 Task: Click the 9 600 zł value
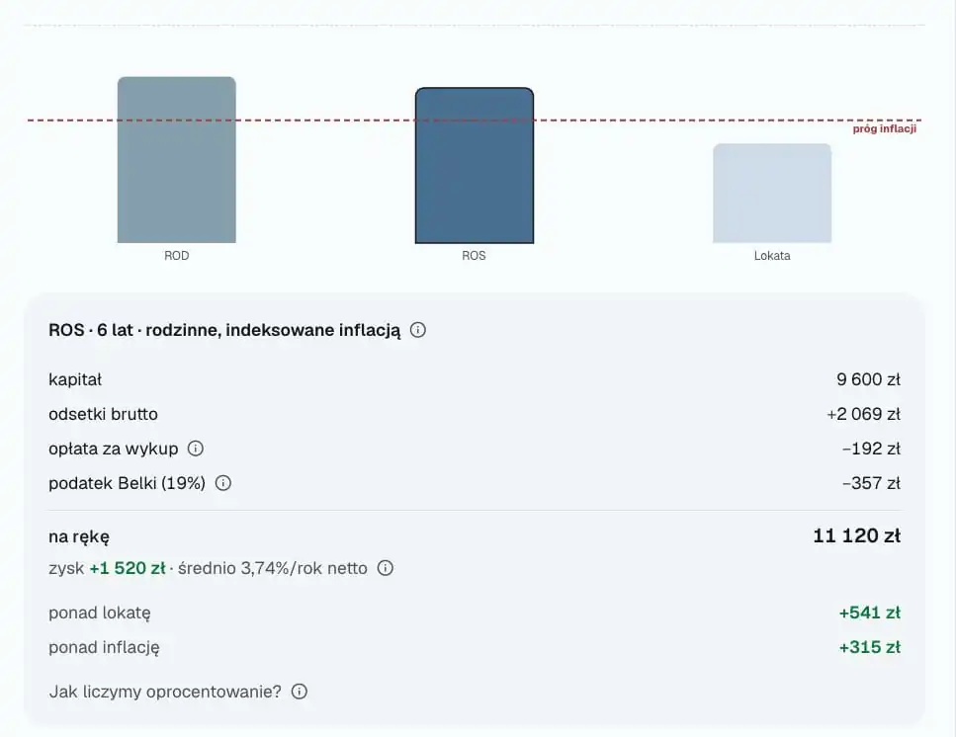click(x=868, y=379)
